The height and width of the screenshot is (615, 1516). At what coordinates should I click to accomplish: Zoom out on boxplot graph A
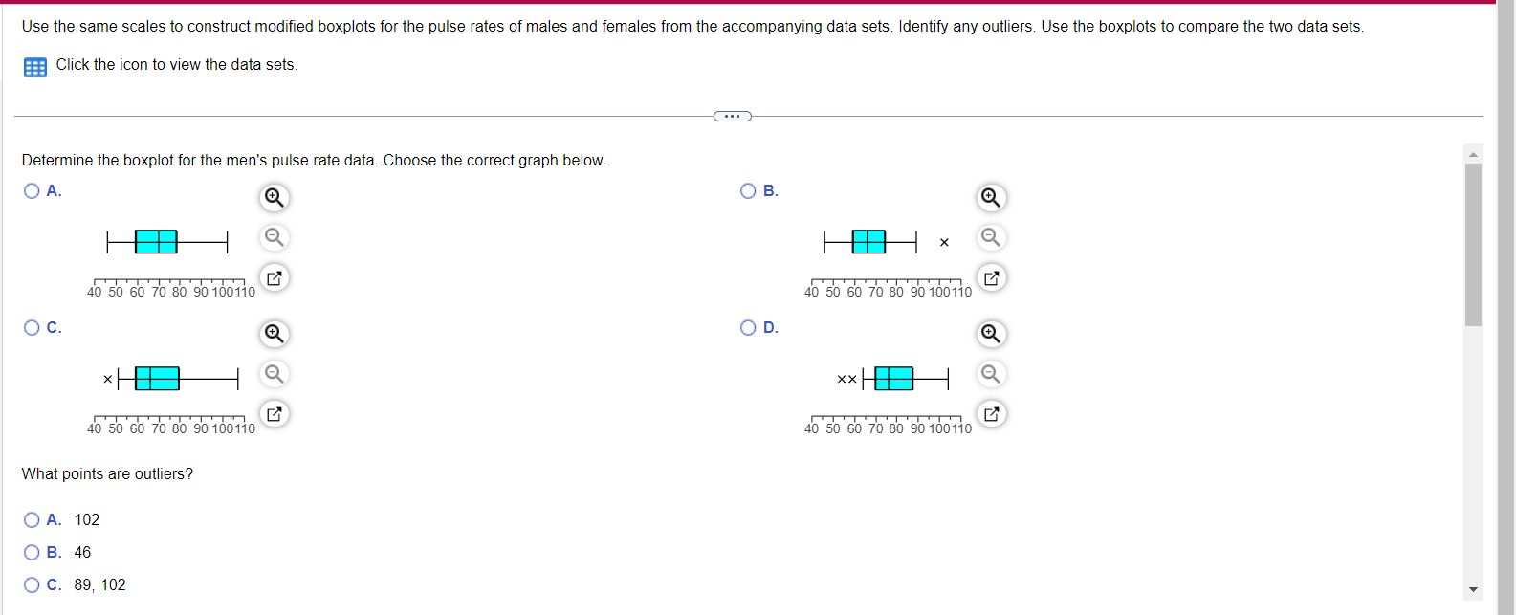point(275,237)
